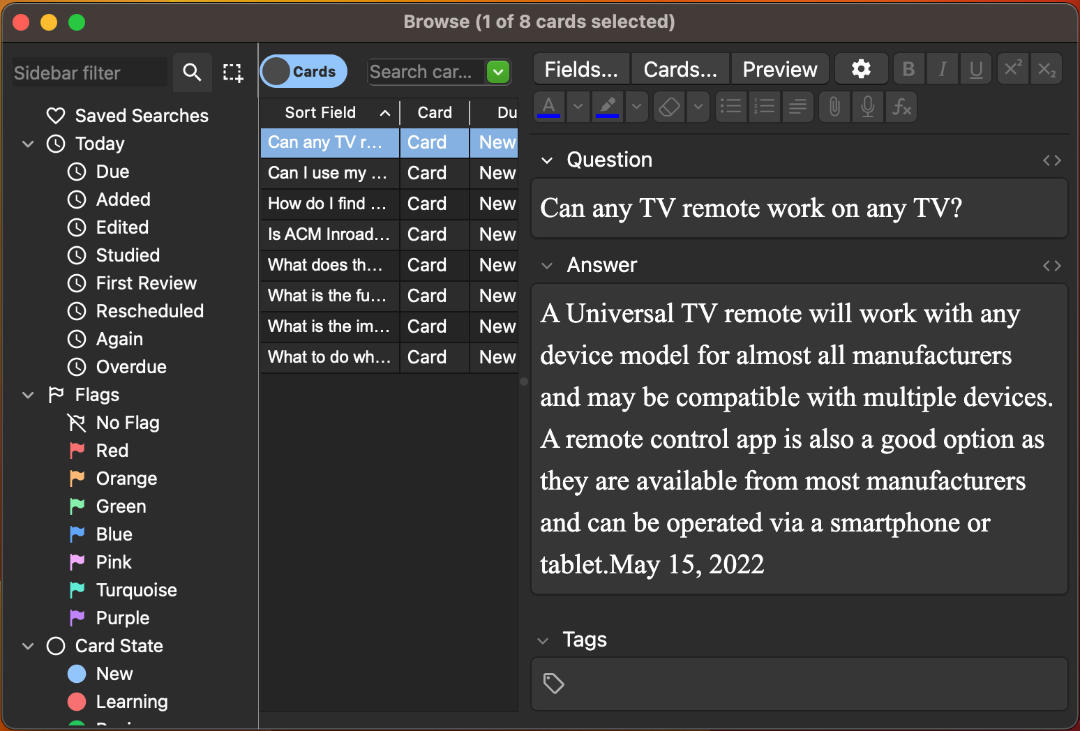Viewport: 1080px width, 731px height.
Task: Open the Fields... dialog
Action: click(x=580, y=68)
